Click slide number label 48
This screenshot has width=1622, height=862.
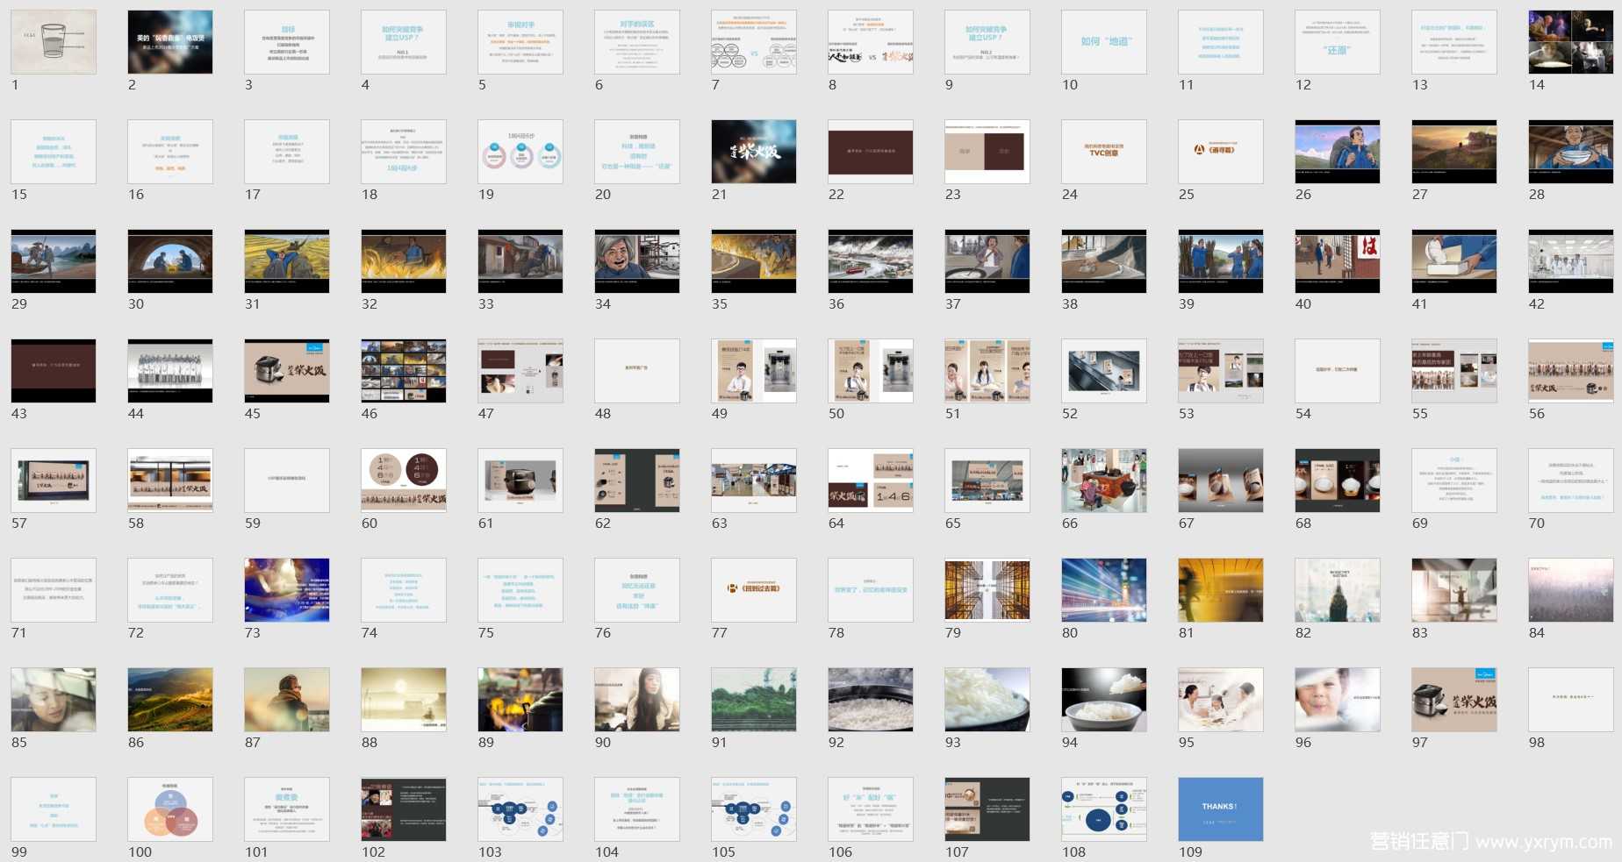click(603, 414)
